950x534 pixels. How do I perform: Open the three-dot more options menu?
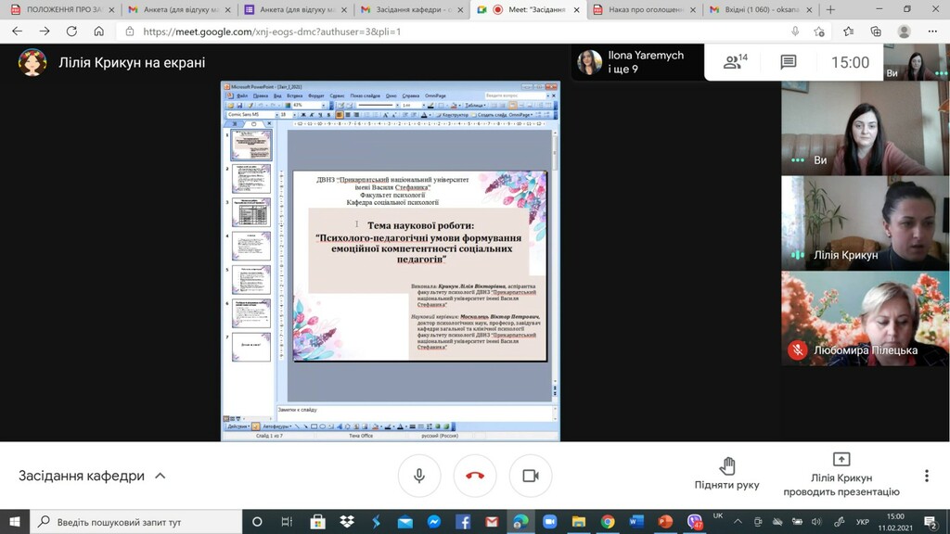coord(926,476)
